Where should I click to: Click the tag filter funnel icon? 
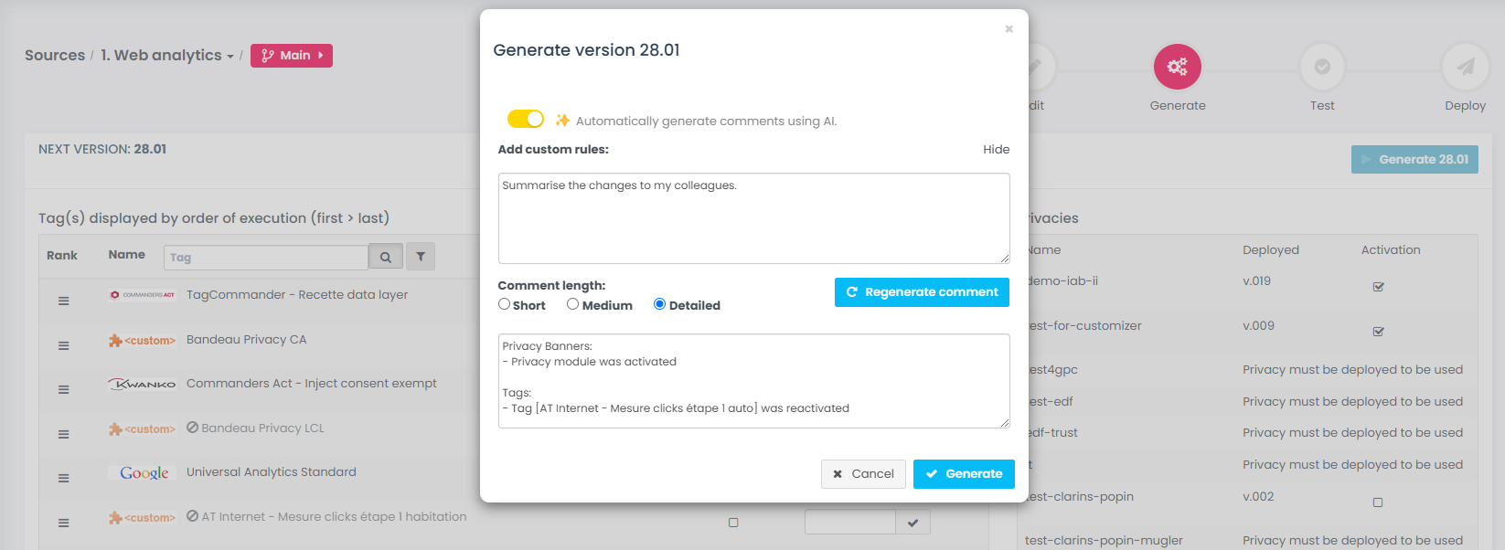tap(421, 258)
